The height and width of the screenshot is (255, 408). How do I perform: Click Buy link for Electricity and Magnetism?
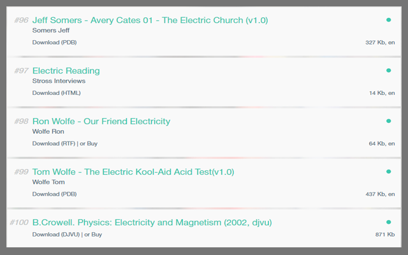[x=97, y=235]
